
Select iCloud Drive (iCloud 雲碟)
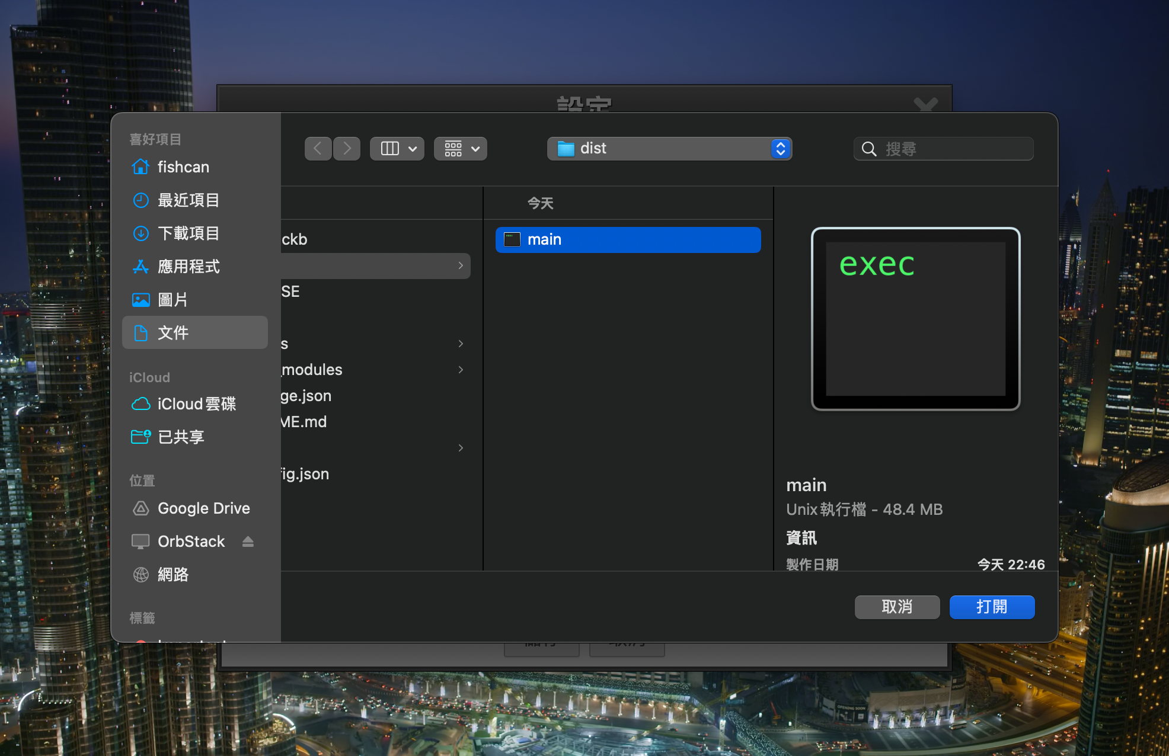pyautogui.click(x=196, y=404)
